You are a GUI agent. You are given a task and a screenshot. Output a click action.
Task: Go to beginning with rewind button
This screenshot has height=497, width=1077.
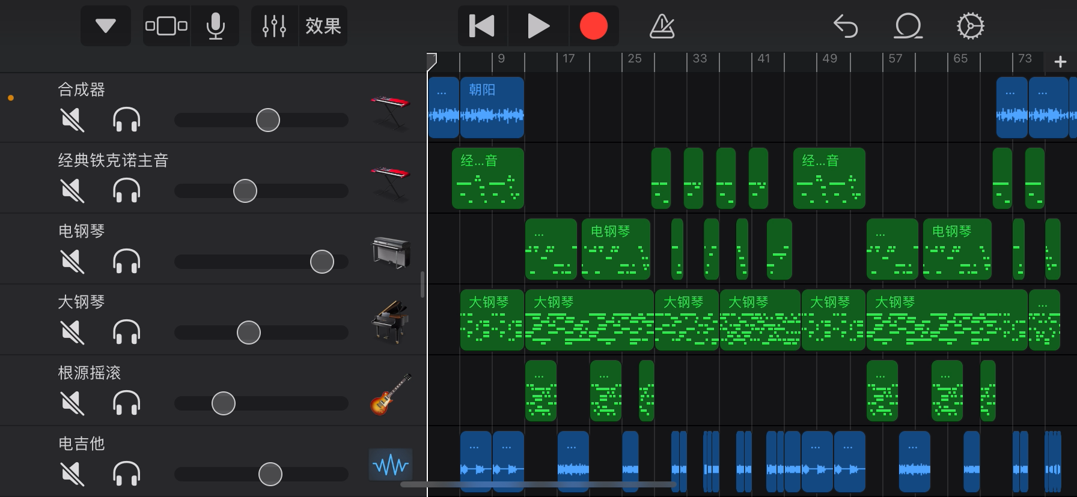tap(482, 26)
